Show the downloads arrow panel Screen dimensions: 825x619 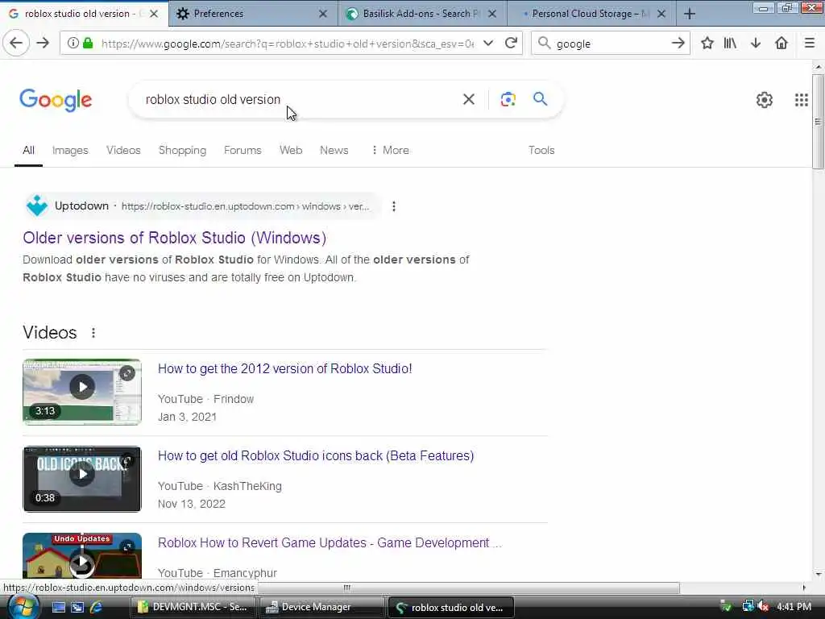click(x=756, y=44)
